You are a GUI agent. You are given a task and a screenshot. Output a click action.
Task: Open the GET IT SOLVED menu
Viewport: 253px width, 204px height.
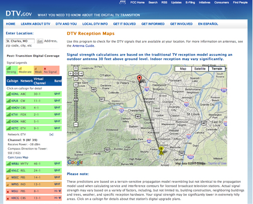(124, 24)
